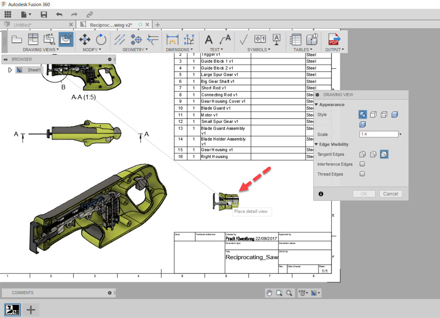Select the Visible Edges only style icon
The width and height of the screenshot is (440, 318).
[x=373, y=114]
